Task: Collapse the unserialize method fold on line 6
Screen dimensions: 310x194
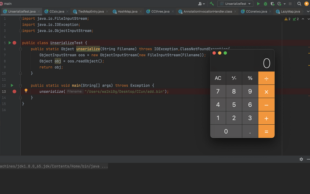Action: click(20, 49)
